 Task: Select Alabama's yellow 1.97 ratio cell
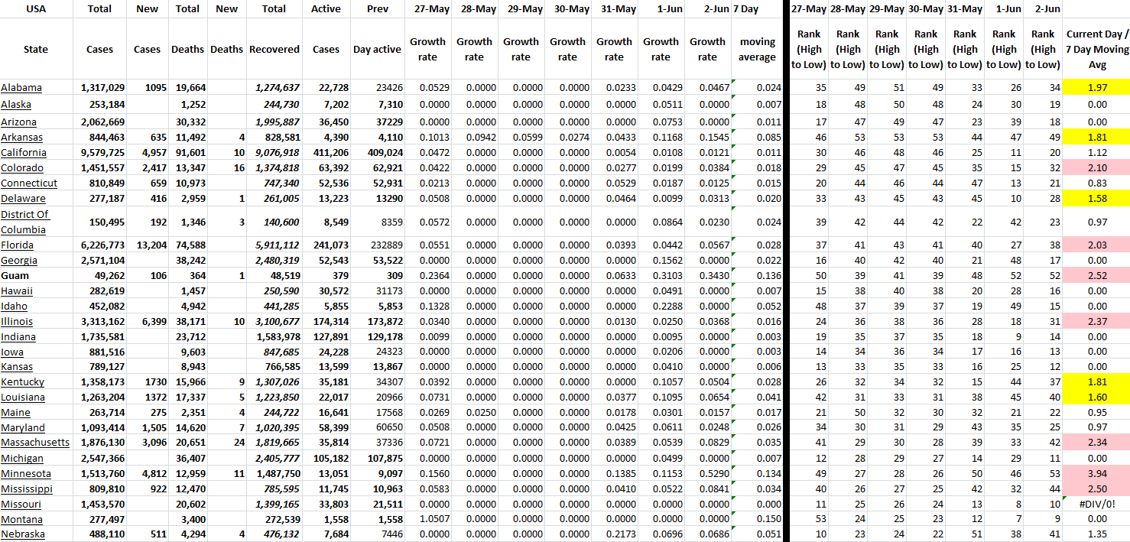[1096, 88]
